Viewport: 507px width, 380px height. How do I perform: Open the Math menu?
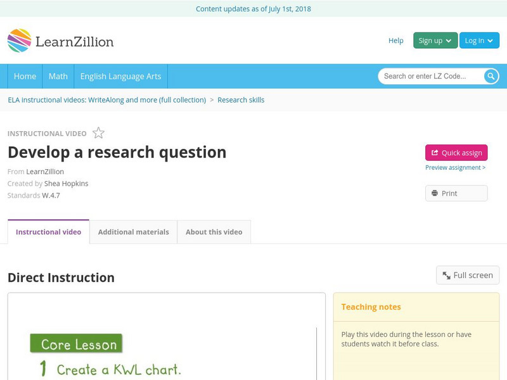tap(58, 76)
